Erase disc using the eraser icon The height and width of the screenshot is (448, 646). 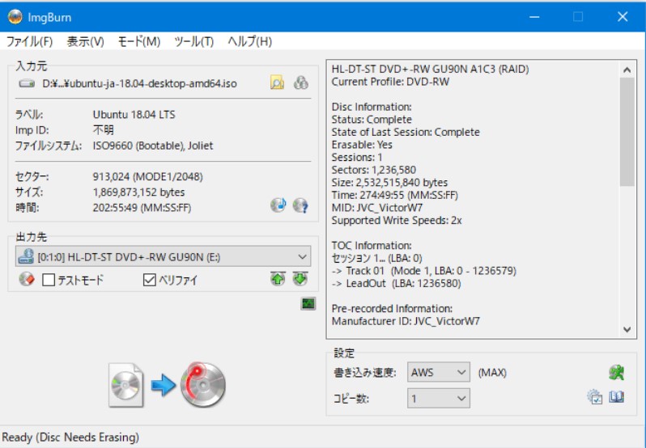pyautogui.click(x=27, y=279)
